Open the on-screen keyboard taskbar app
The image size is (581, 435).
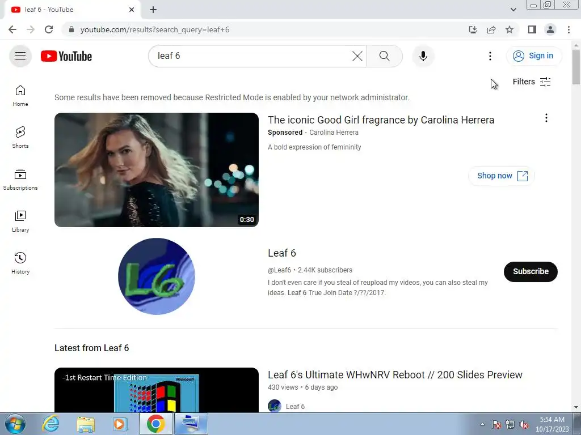tap(191, 424)
